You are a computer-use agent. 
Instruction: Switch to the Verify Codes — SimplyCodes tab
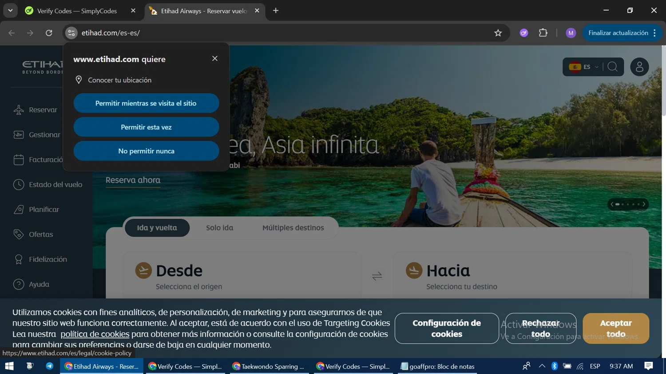77,11
